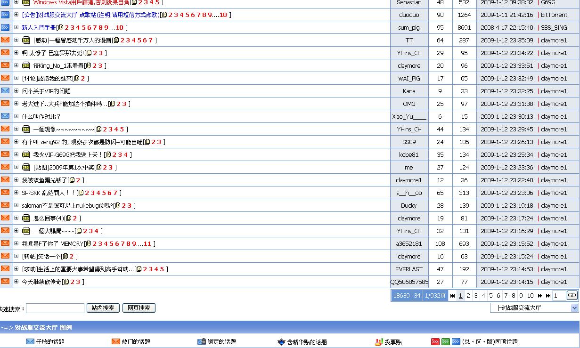Expand preview for 我被双鱼骗光钱了 thread

tap(16, 180)
